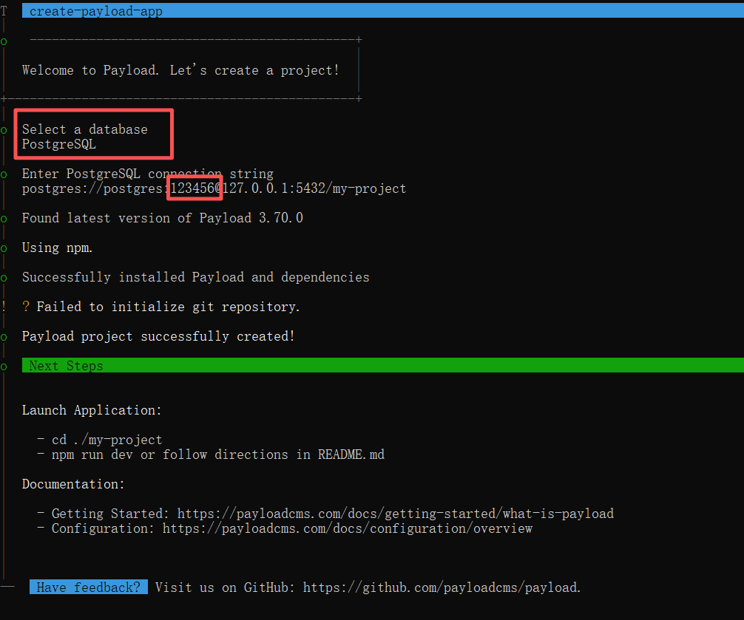Screen dimensions: 744x620
Task: Click the green Next Steps banner
Action: (382, 366)
